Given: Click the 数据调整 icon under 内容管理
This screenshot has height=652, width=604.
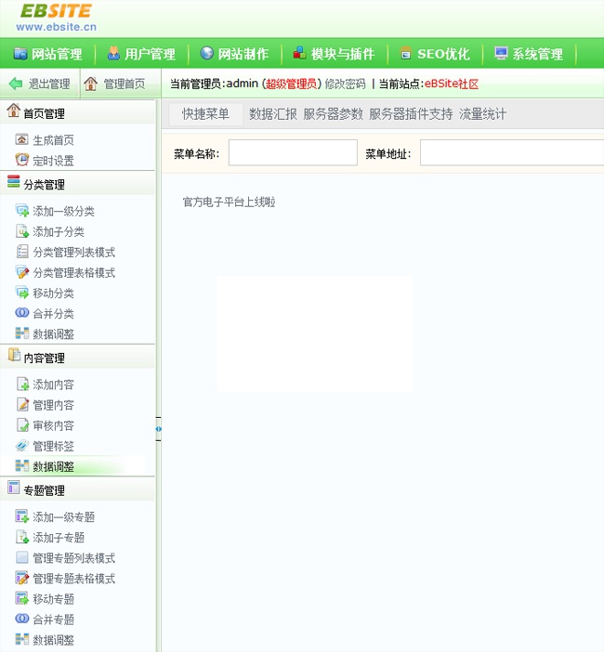Looking at the screenshot, I should click(21, 465).
